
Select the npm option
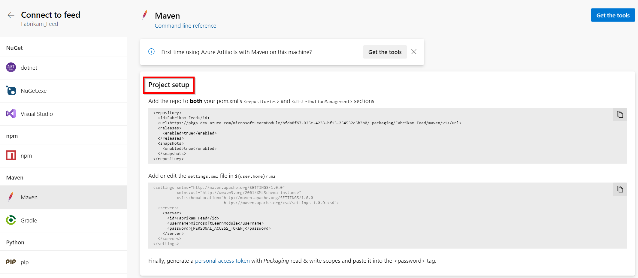tap(63, 156)
